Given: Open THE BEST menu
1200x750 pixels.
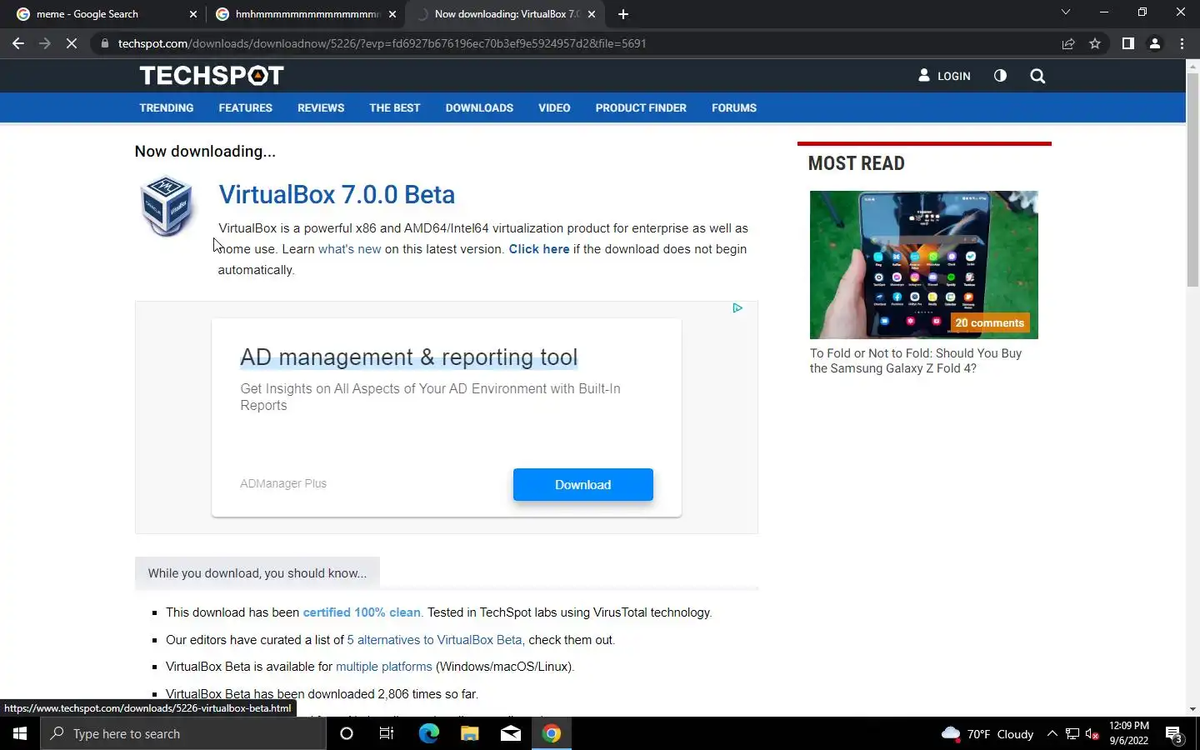Looking at the screenshot, I should coord(394,107).
